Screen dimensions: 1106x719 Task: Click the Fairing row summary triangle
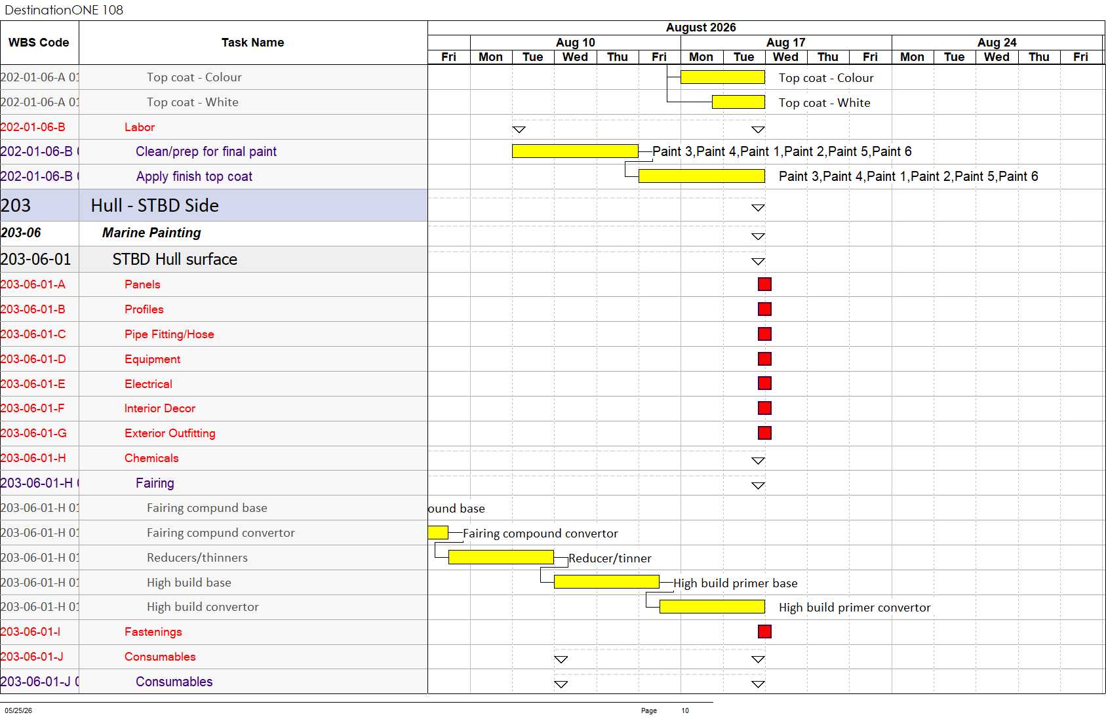click(x=758, y=486)
